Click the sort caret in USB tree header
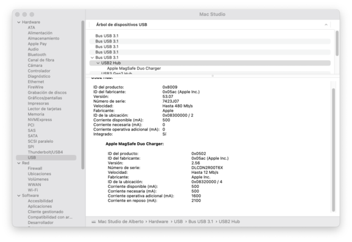This screenshot has height=242, width=352. (x=326, y=25)
